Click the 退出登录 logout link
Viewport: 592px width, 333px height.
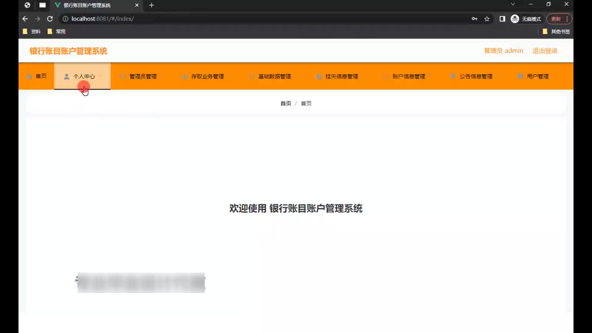(x=545, y=51)
